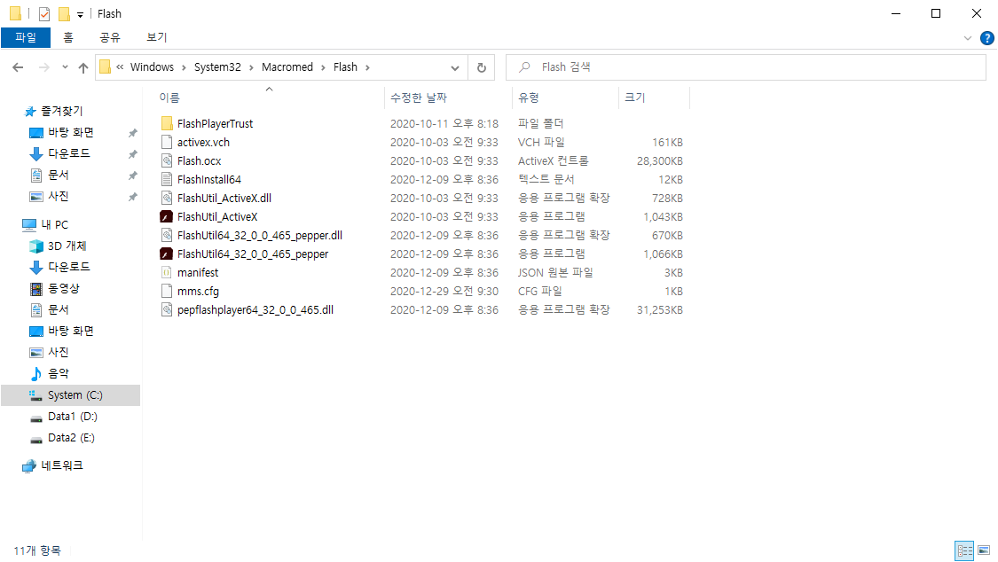998x562 pixels.
Task: Open address bar history dropdown
Action: 454,67
